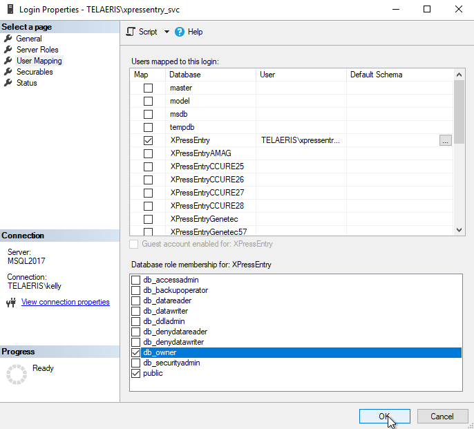Toggle the public role checkbox
The image size is (474, 429).
click(135, 373)
